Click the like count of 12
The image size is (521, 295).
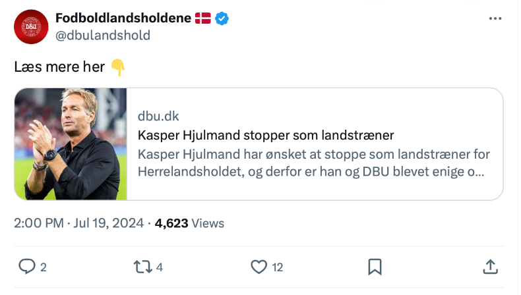(x=277, y=267)
